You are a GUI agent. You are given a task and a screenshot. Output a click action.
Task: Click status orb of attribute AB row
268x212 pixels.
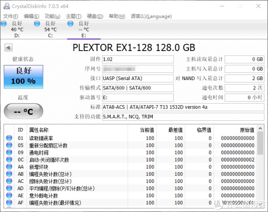pyautogui.click(x=9, y=174)
